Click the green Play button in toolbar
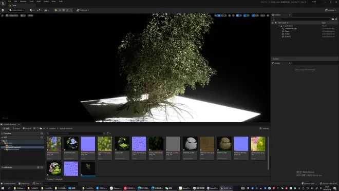Viewport: 339px width, 191px height. (56, 10)
